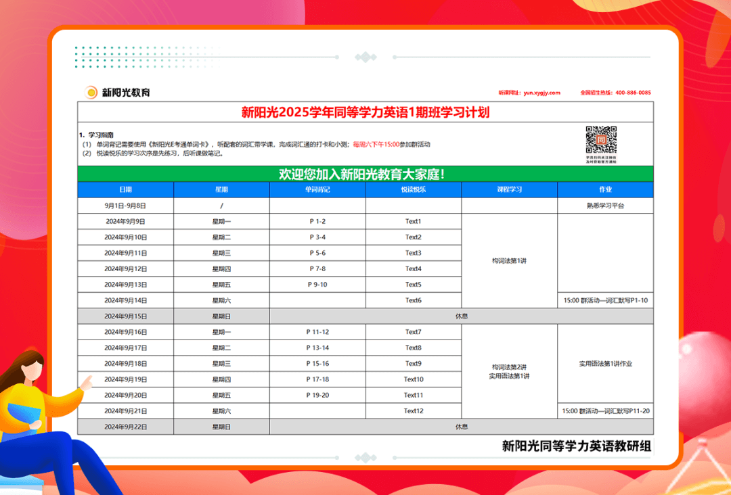Click the red 每周六下午15:00 reminder text

pyautogui.click(x=376, y=144)
